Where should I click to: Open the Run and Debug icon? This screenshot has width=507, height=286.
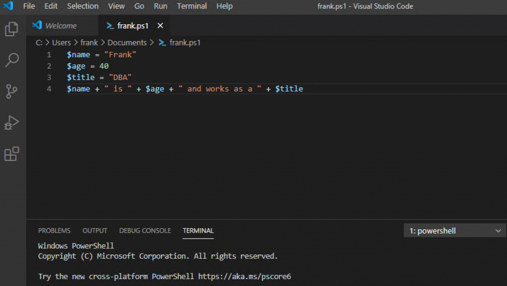[11, 123]
